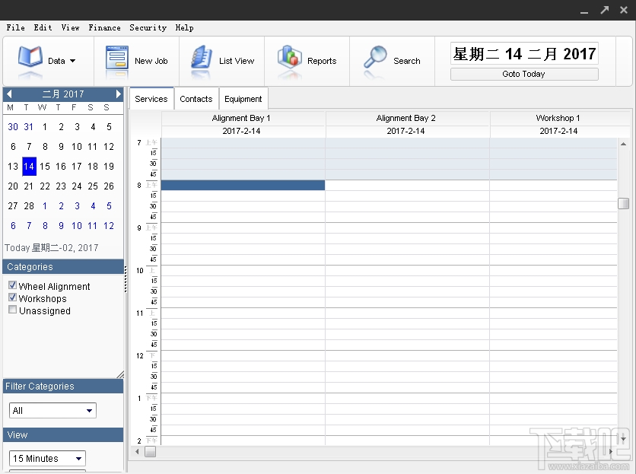The image size is (636, 474).
Task: Open the File menu
Action: click(x=15, y=27)
